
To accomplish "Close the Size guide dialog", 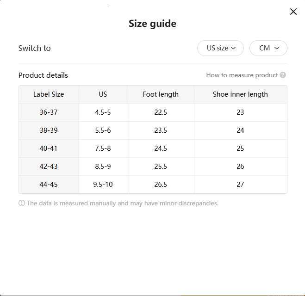I will click(293, 12).
